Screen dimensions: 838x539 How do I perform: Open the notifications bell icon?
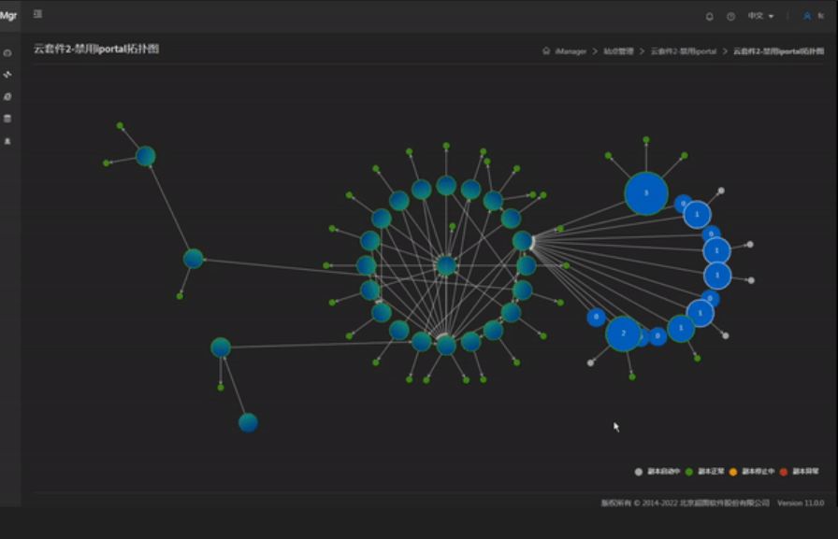click(709, 16)
